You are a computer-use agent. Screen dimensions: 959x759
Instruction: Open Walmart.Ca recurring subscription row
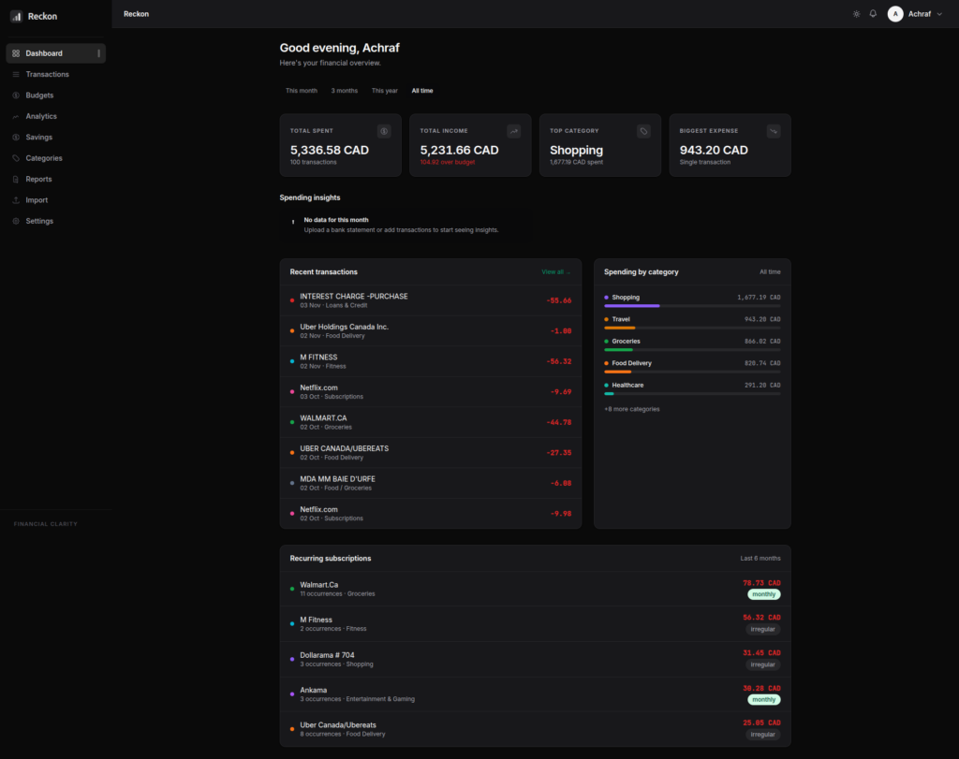coord(535,589)
